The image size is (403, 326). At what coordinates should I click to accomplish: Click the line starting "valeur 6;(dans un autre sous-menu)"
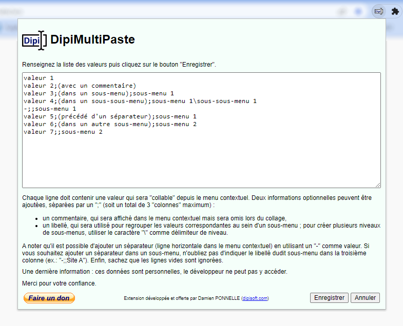[x=110, y=124]
